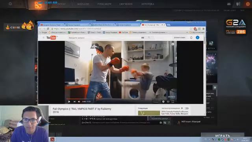Click the Dota 2 taskbar icon
Image resolution: width=252 pixels, height=142 pixels.
(52, 139)
